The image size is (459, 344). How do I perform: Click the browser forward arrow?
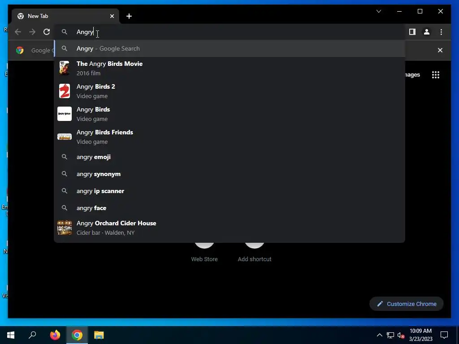tap(32, 32)
